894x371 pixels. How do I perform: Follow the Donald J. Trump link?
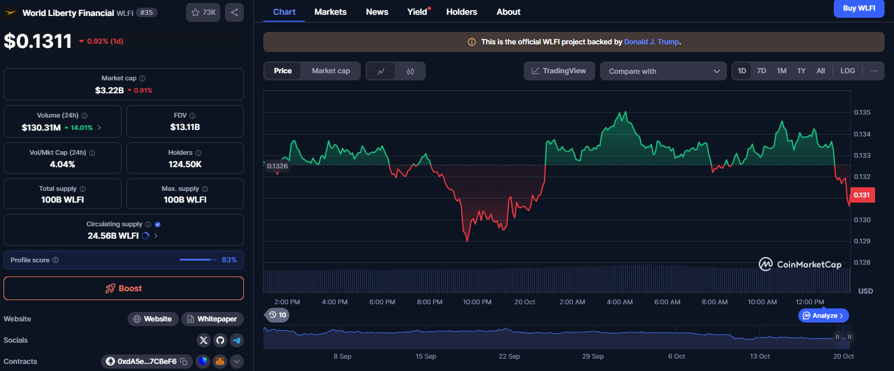pyautogui.click(x=652, y=42)
